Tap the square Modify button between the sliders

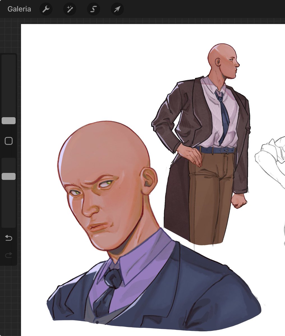pos(9,141)
